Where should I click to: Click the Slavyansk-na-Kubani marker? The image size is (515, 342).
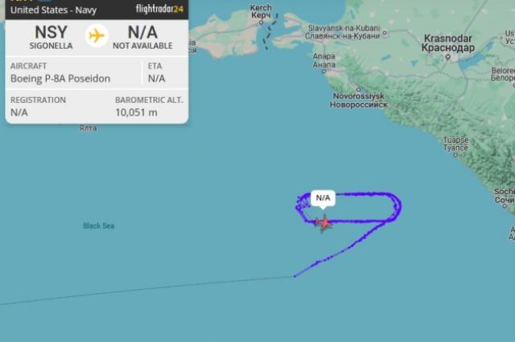coord(385,33)
